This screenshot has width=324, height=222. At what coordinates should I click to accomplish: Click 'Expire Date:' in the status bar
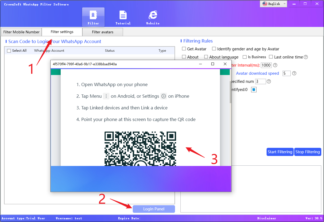coord(129,218)
